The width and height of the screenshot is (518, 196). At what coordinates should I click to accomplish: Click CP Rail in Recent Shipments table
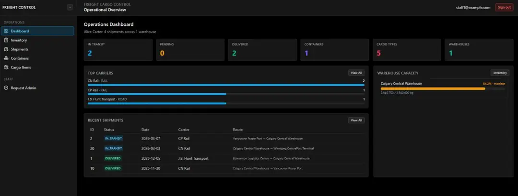(x=184, y=138)
